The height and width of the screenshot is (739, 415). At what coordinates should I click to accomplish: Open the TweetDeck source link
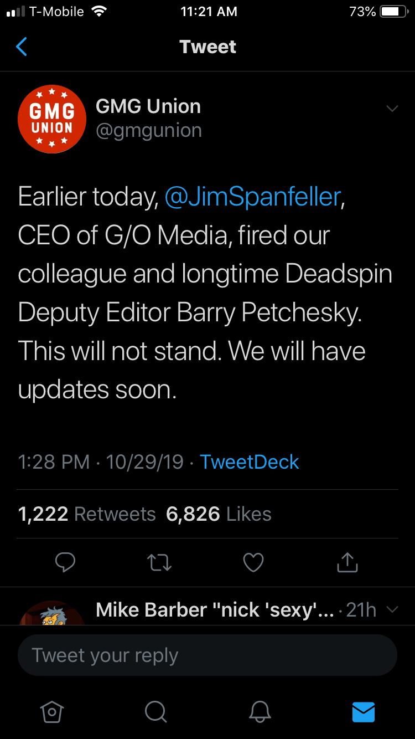click(x=249, y=462)
